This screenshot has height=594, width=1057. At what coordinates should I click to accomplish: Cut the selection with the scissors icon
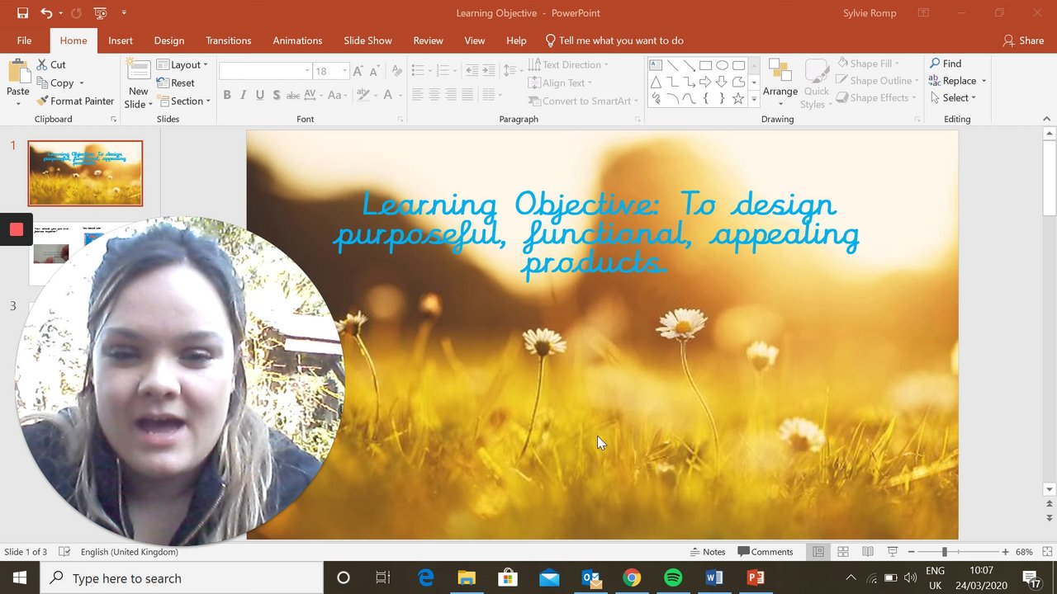click(42, 64)
